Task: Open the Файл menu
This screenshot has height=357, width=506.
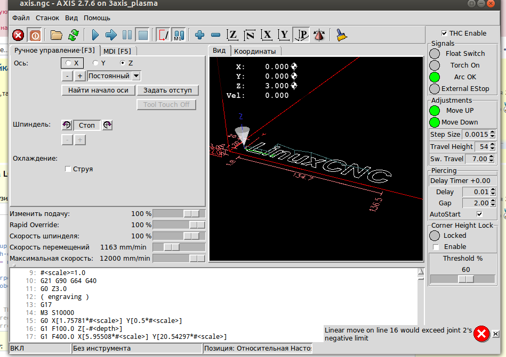Action: pos(21,18)
